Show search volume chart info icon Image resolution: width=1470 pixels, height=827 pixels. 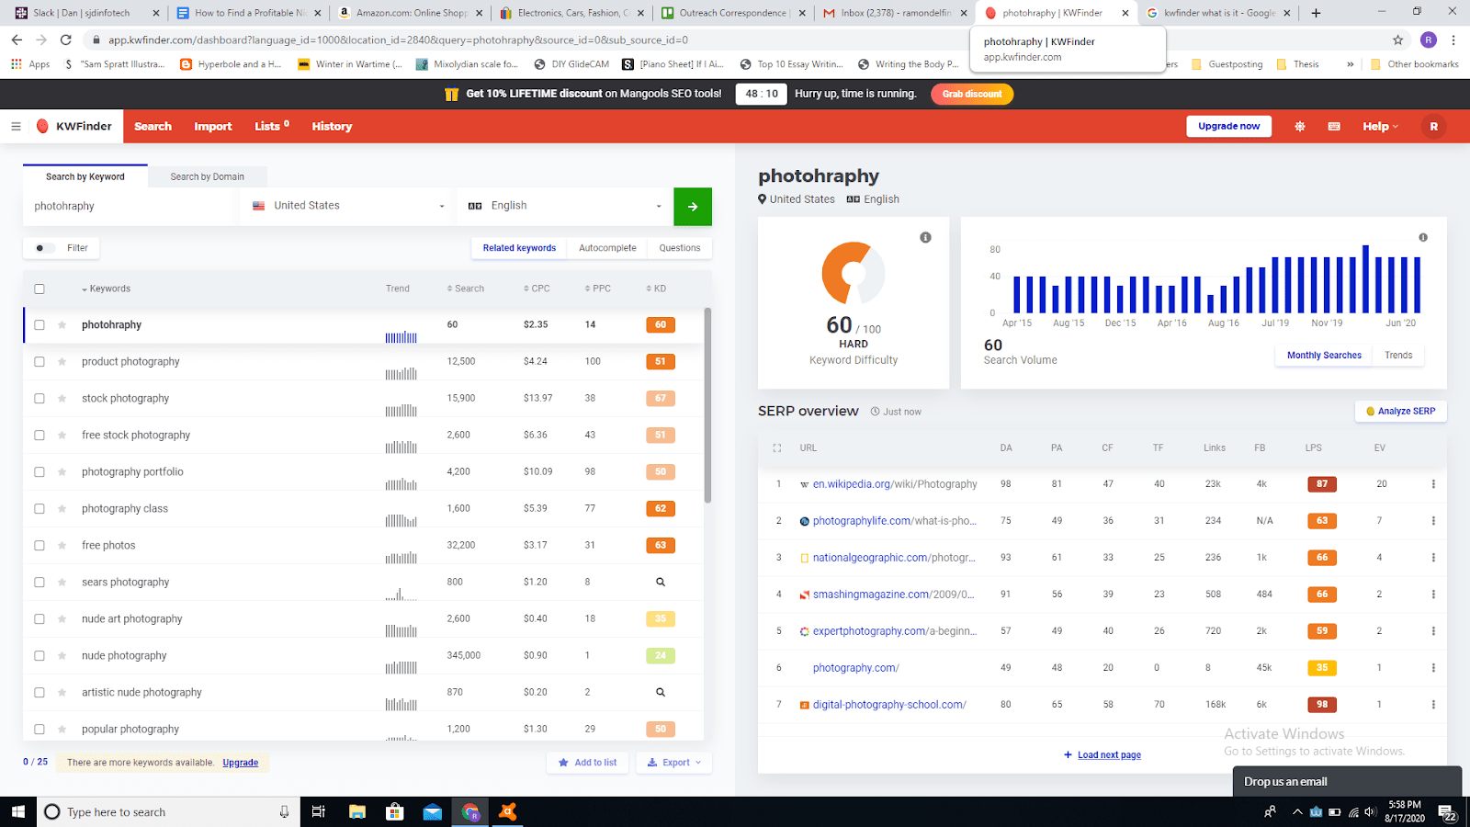[1423, 237]
